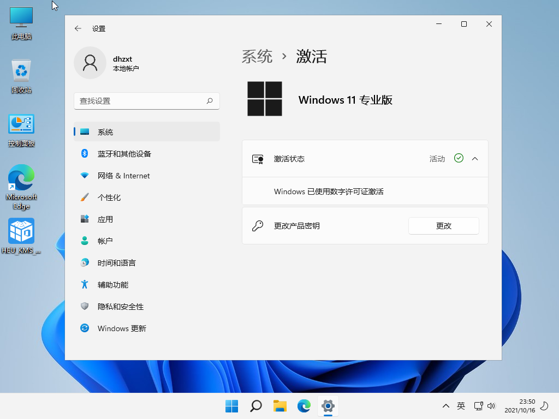Click the Settings gear on the taskbar

[x=328, y=406]
